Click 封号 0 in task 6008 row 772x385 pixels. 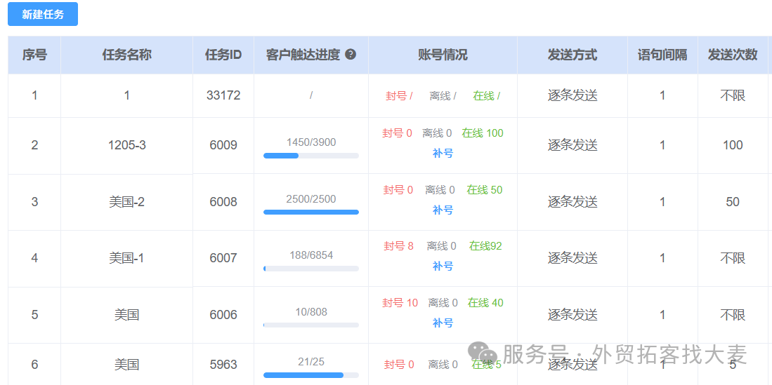click(398, 190)
